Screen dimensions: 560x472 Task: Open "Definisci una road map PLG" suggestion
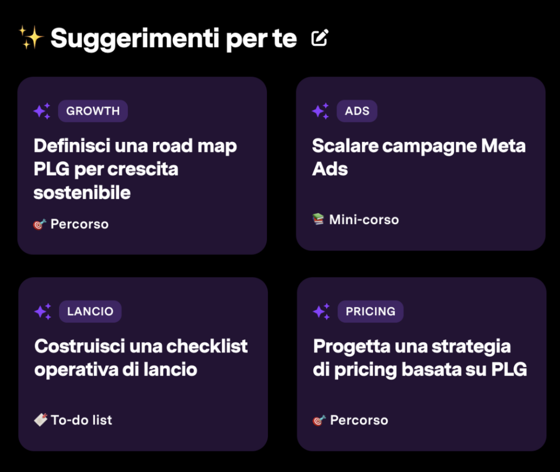pyautogui.click(x=135, y=169)
